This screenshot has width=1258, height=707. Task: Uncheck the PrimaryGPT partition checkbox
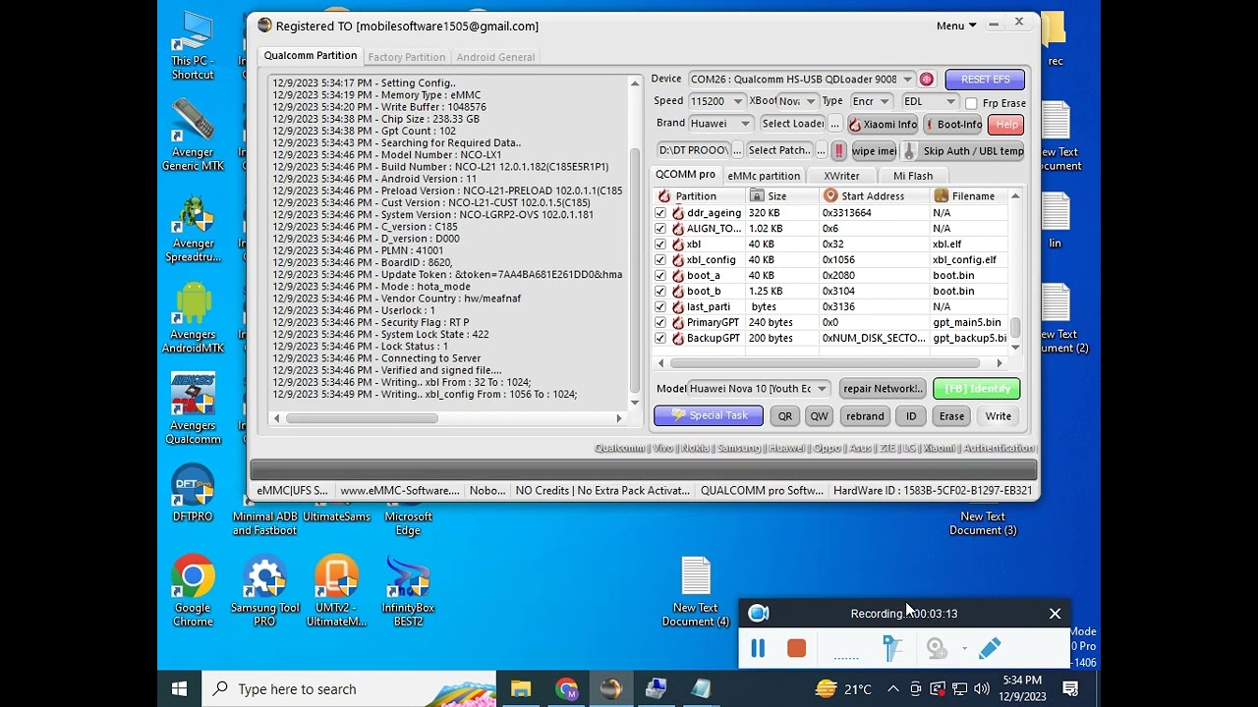tap(660, 323)
